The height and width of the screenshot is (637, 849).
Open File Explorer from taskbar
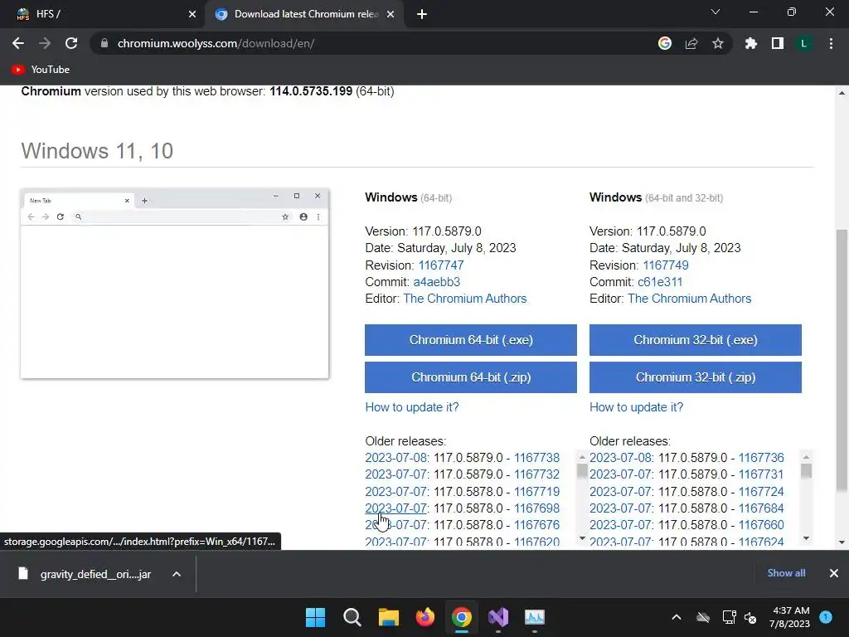(x=389, y=617)
